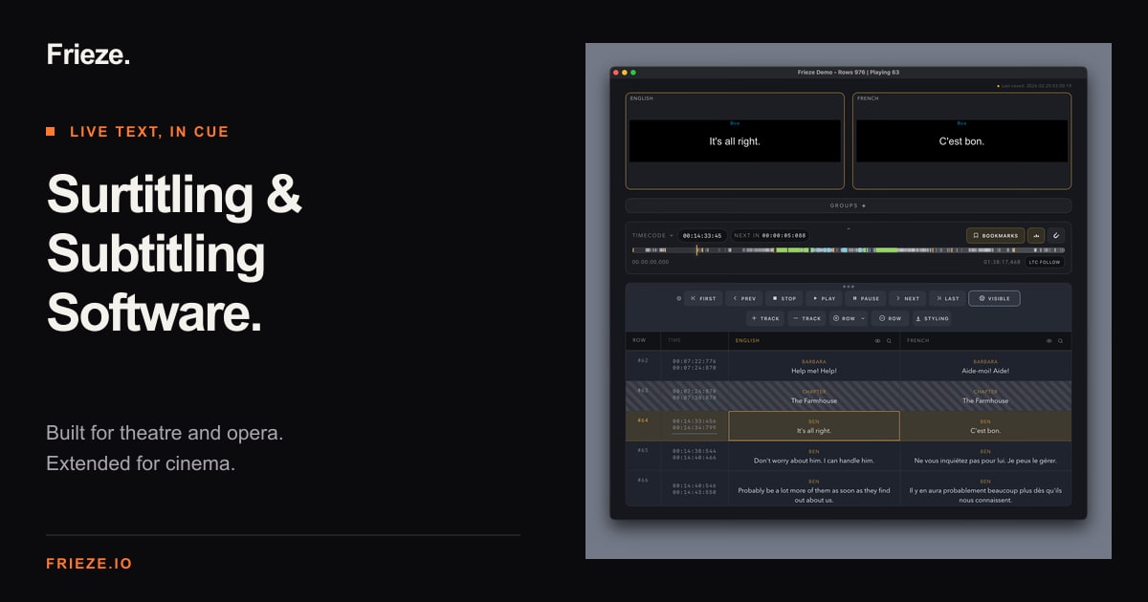Open the Bookmarks panel

(995, 235)
